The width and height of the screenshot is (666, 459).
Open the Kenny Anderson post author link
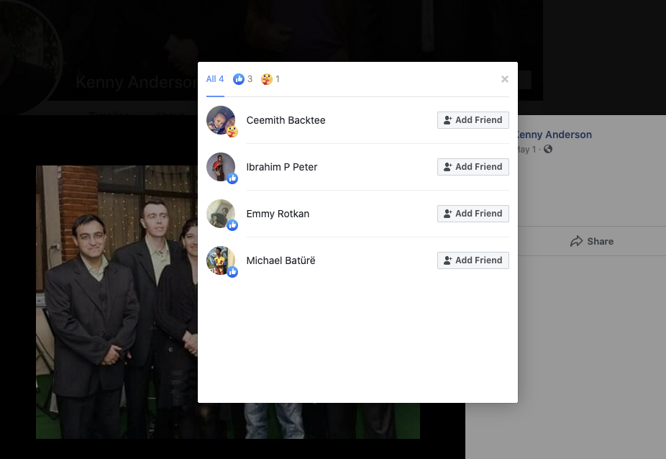(555, 135)
